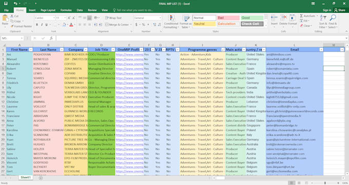Toggle Middle Align (highlighted alignment button)
Image resolution: width=349 pixels, height=185 pixels.
89,18
